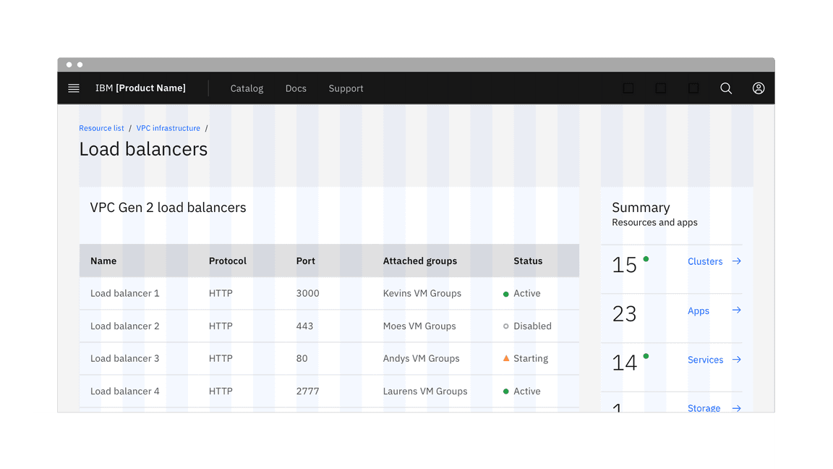833x469 pixels.
Task: Open the Clusters summary link
Action: pos(705,261)
